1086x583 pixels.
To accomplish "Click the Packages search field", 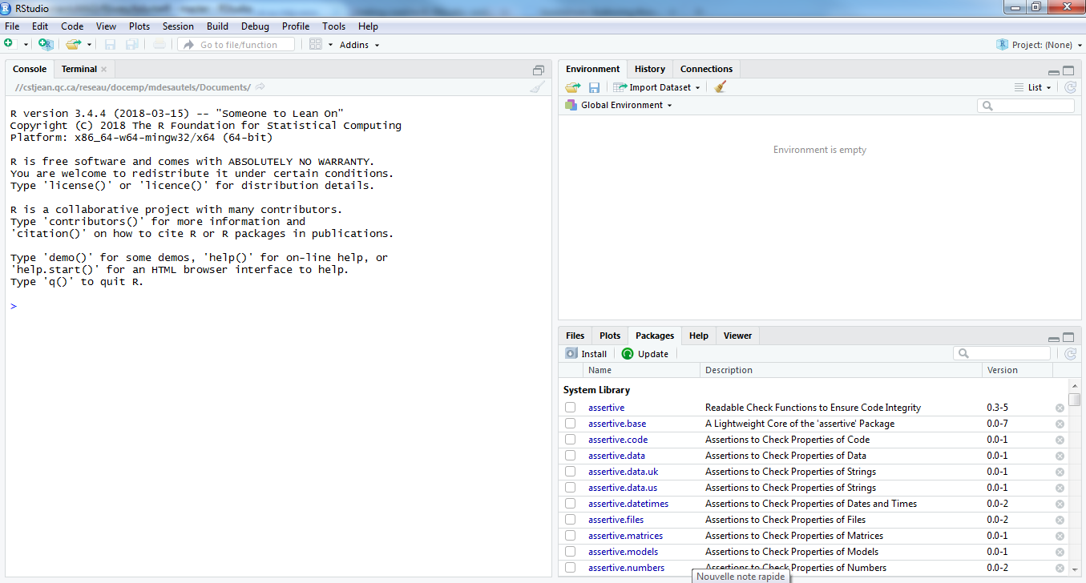I will 1002,353.
